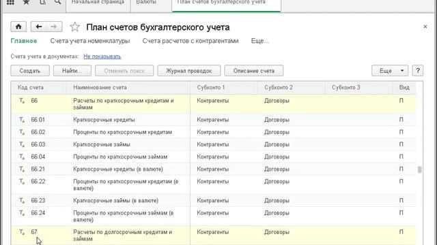
Task: Click Не показывать link
Action: [102, 56]
